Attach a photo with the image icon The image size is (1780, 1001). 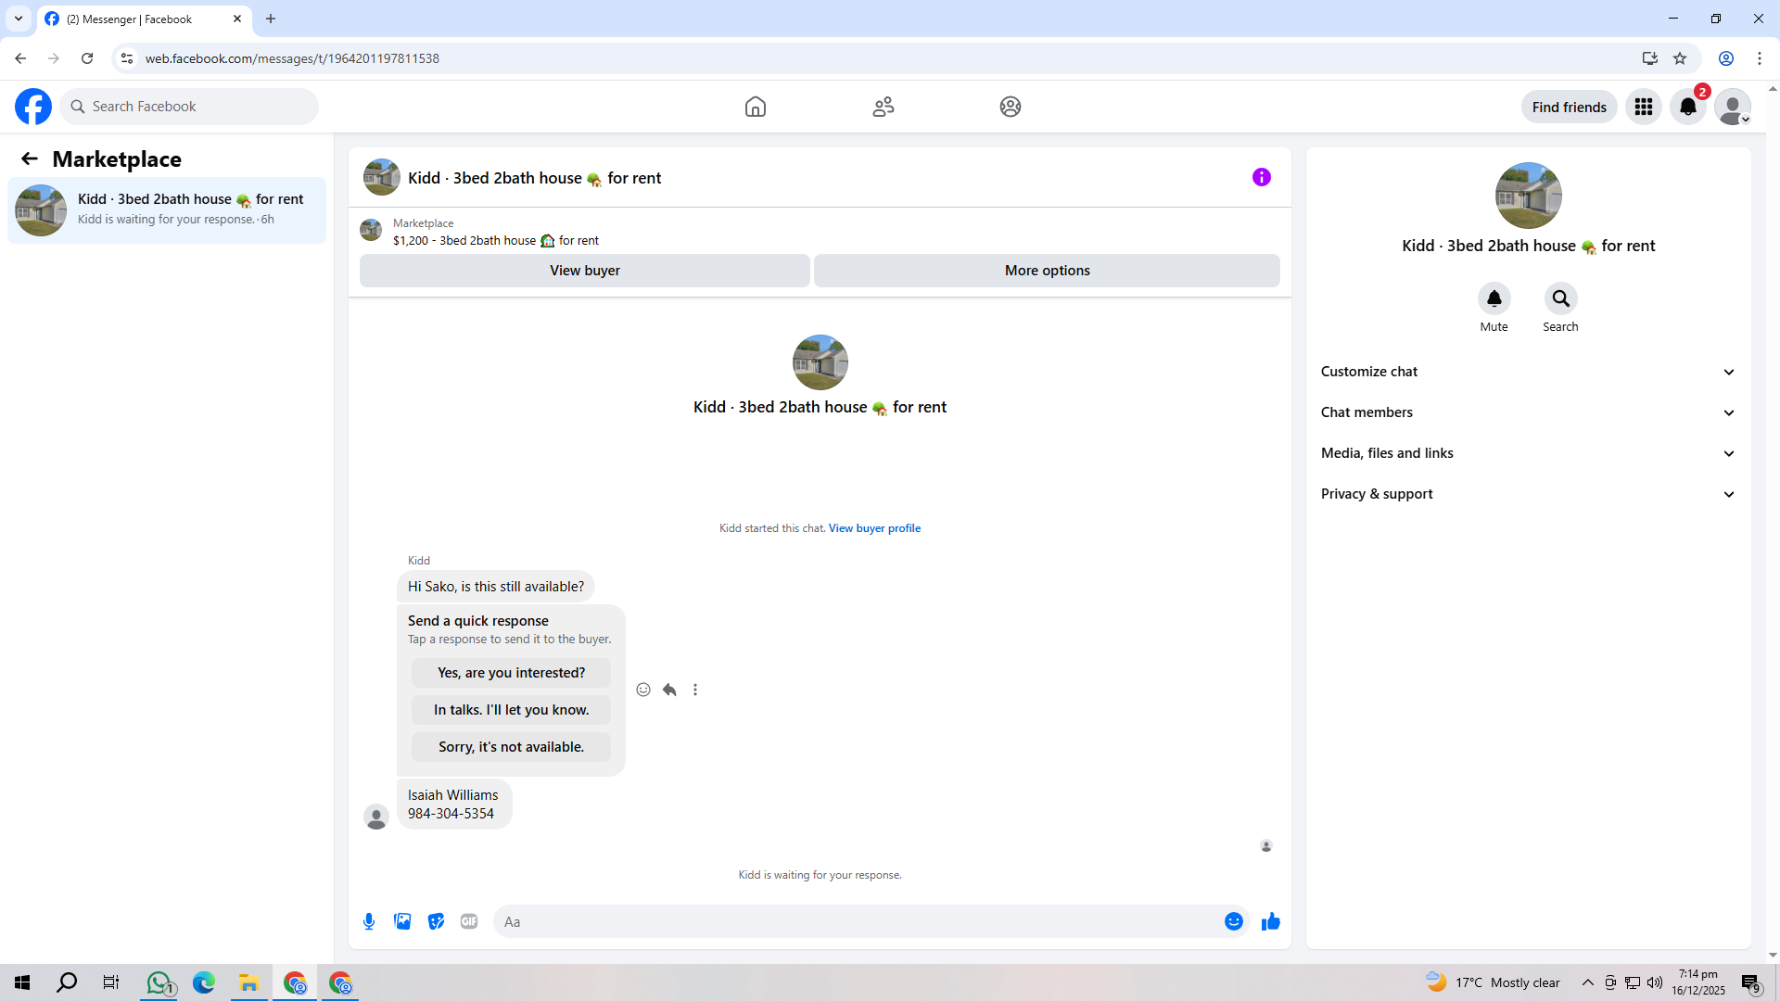pos(402,921)
